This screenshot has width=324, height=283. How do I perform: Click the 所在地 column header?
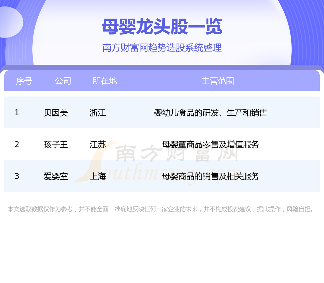pos(104,81)
